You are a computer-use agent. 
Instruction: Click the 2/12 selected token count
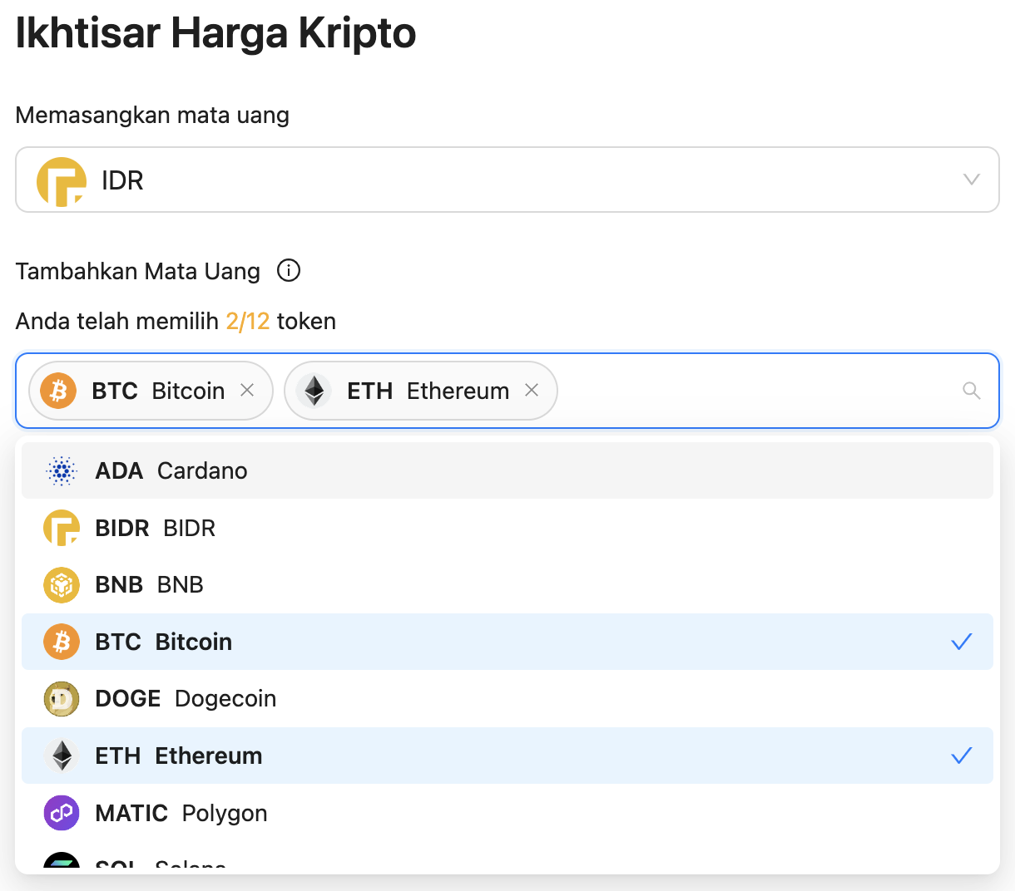(x=248, y=322)
